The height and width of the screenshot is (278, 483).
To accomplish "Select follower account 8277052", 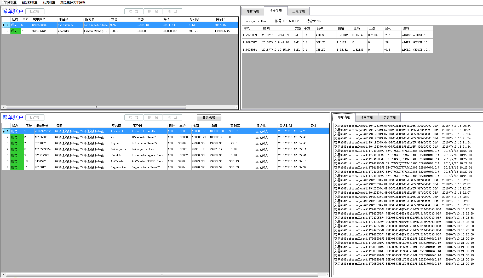I will pyautogui.click(x=44, y=143).
